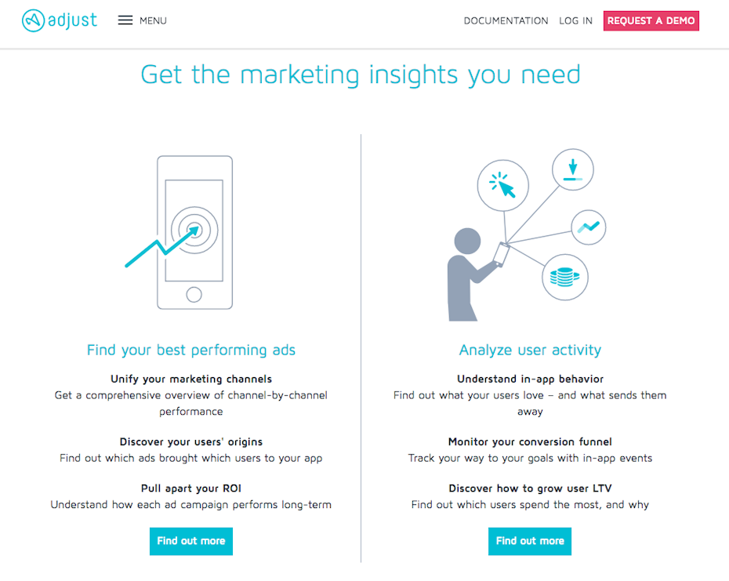The height and width of the screenshot is (581, 729).
Task: Click the person holding phone illustration
Action: click(470, 276)
